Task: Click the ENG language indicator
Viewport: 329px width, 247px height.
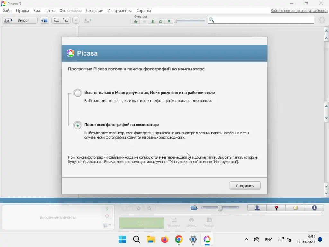Action: (x=269, y=239)
